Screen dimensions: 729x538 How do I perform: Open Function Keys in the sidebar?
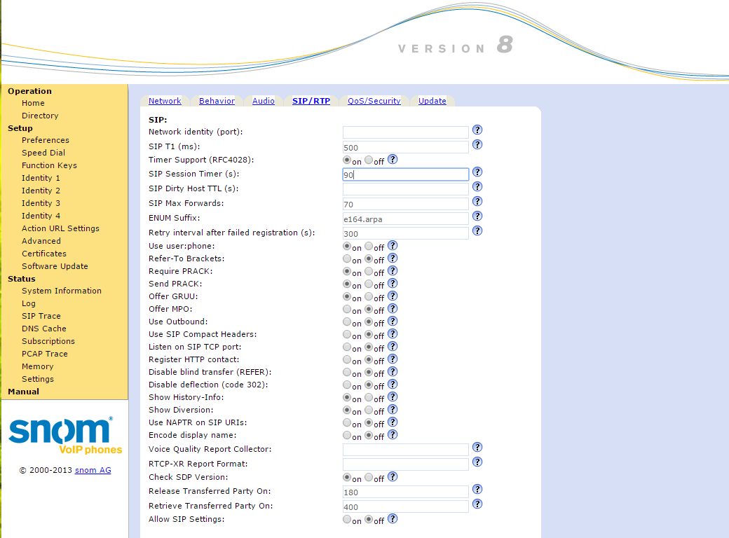[49, 165]
